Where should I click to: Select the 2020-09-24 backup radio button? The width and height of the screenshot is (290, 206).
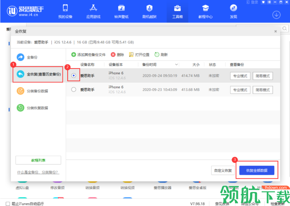73,76
